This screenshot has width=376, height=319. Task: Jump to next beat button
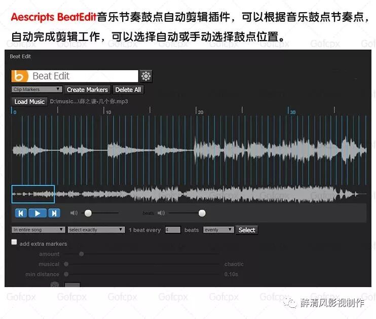click(54, 213)
